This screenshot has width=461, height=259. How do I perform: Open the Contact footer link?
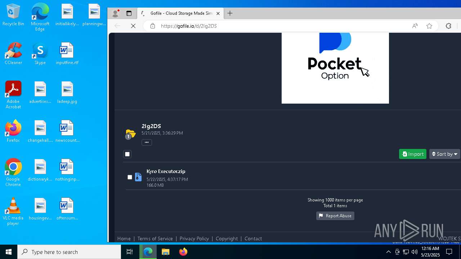(x=253, y=238)
